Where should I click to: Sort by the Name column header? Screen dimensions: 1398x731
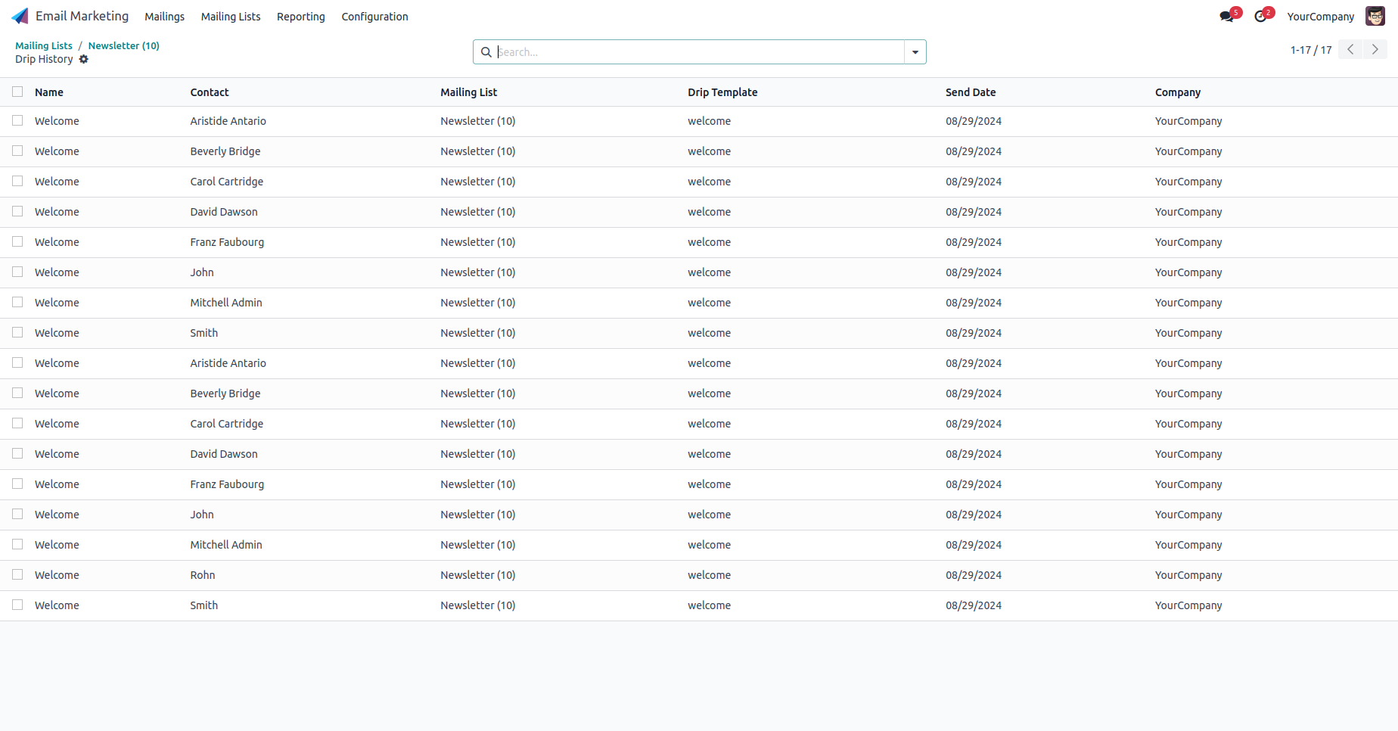tap(49, 92)
